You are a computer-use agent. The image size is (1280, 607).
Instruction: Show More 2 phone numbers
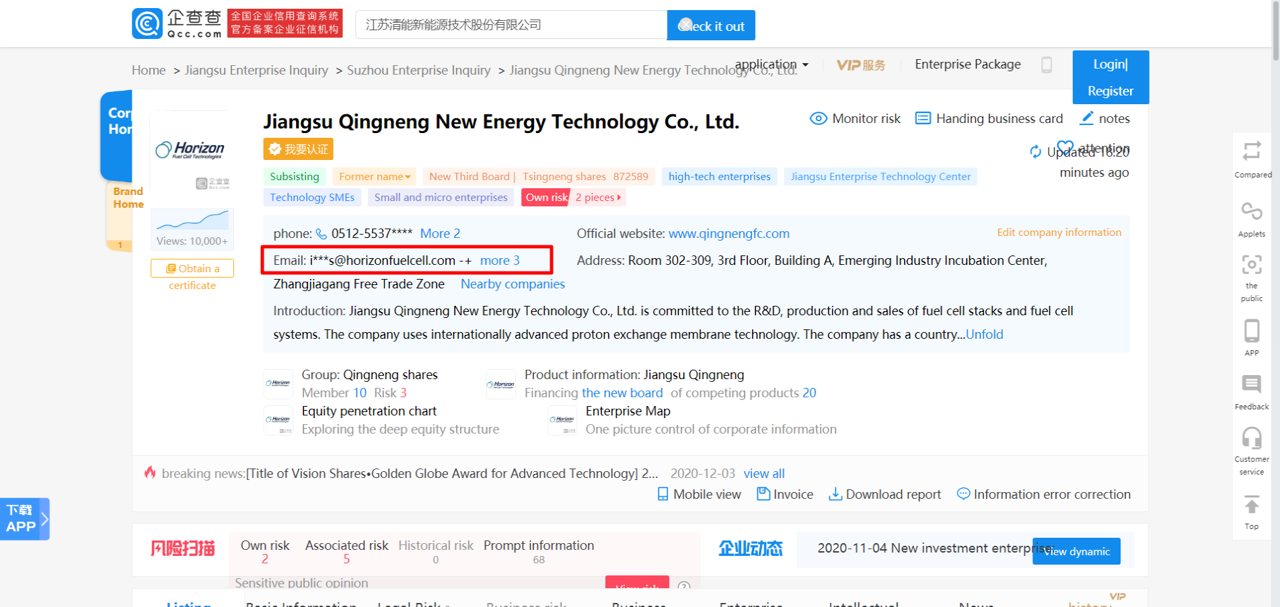point(440,234)
